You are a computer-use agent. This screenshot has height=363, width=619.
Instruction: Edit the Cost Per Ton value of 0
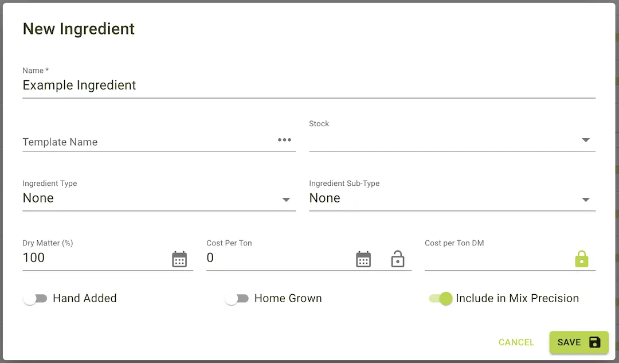click(x=210, y=257)
